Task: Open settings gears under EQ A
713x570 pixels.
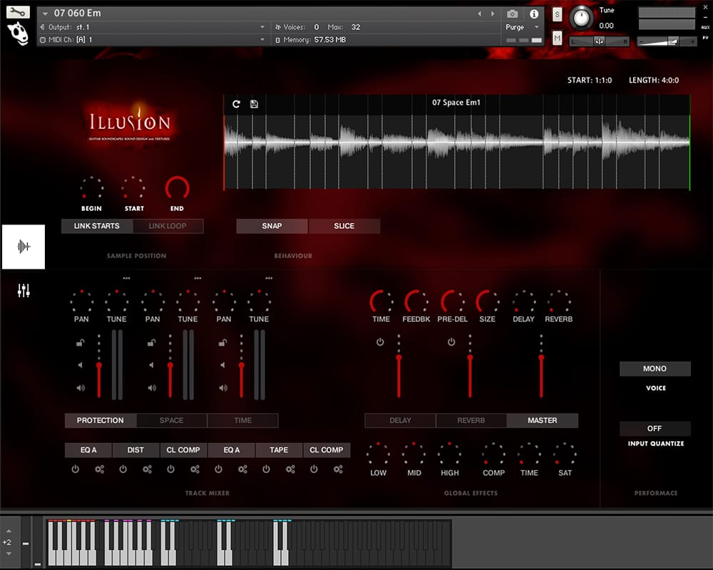Action: tap(99, 470)
